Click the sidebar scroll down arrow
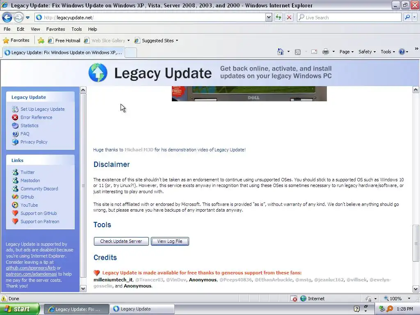This screenshot has height=315, width=420. click(x=83, y=288)
